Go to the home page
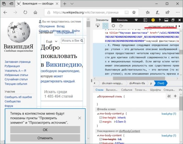The width and height of the screenshot is (183, 144). point(35,12)
